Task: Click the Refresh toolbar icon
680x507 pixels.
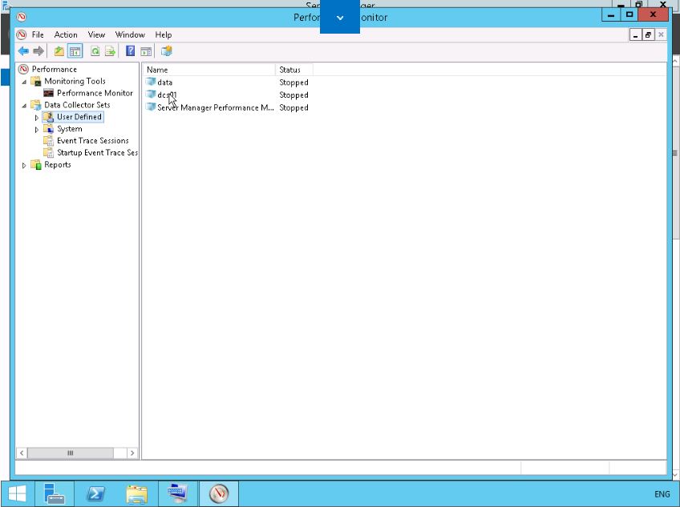Action: coord(95,51)
